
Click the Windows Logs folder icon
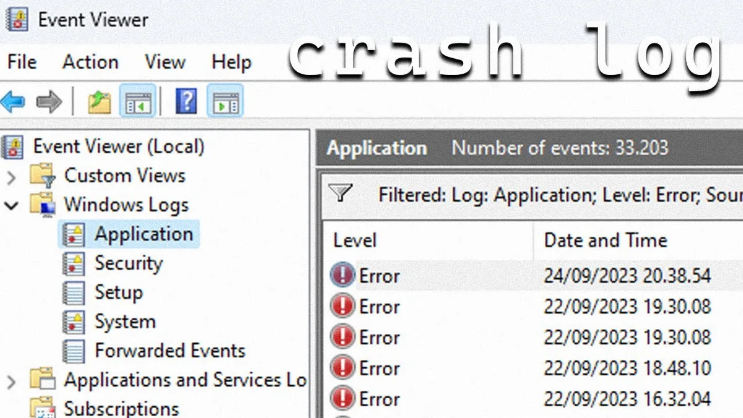click(x=43, y=205)
